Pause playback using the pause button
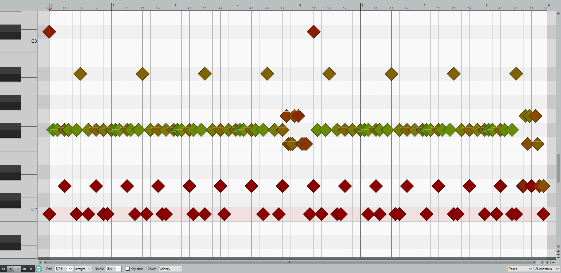Viewport: 561px width, 273px height. (x=18, y=269)
